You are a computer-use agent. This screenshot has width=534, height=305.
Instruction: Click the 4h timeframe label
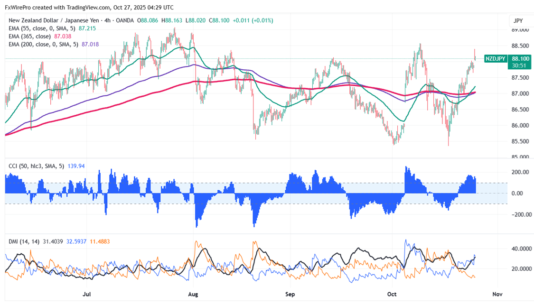[108, 20]
